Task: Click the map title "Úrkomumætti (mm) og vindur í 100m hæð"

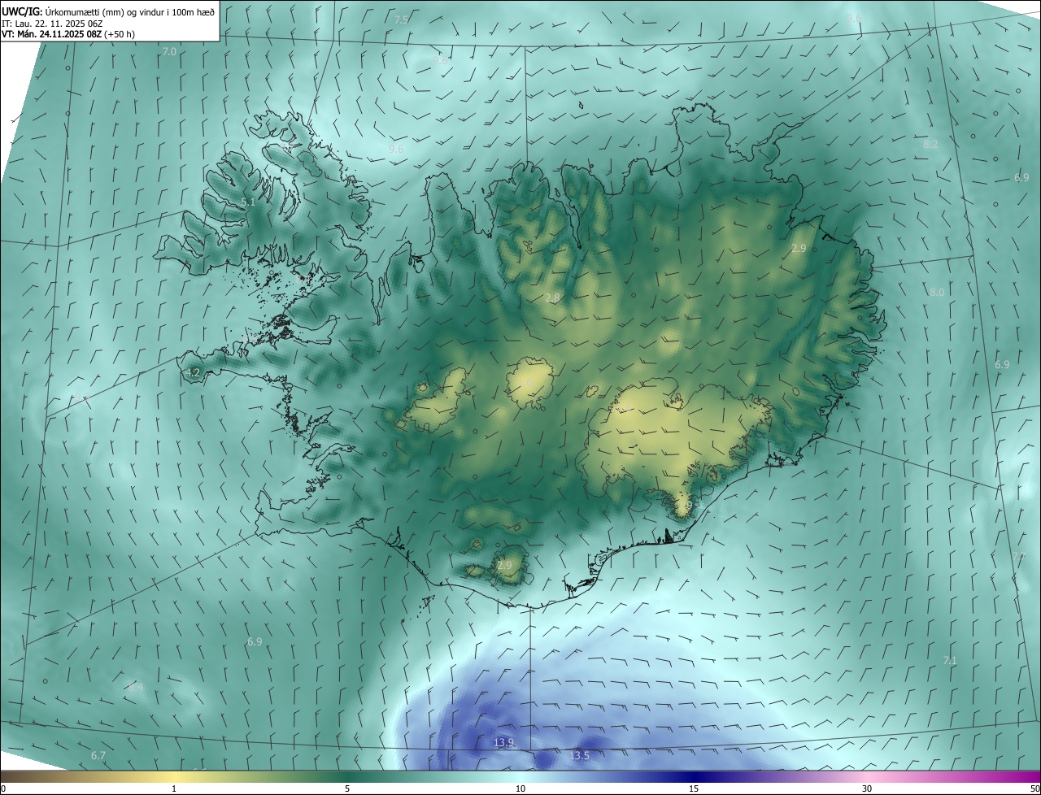Action: click(128, 11)
